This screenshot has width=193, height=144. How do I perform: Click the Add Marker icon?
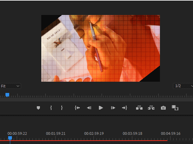click(38, 108)
